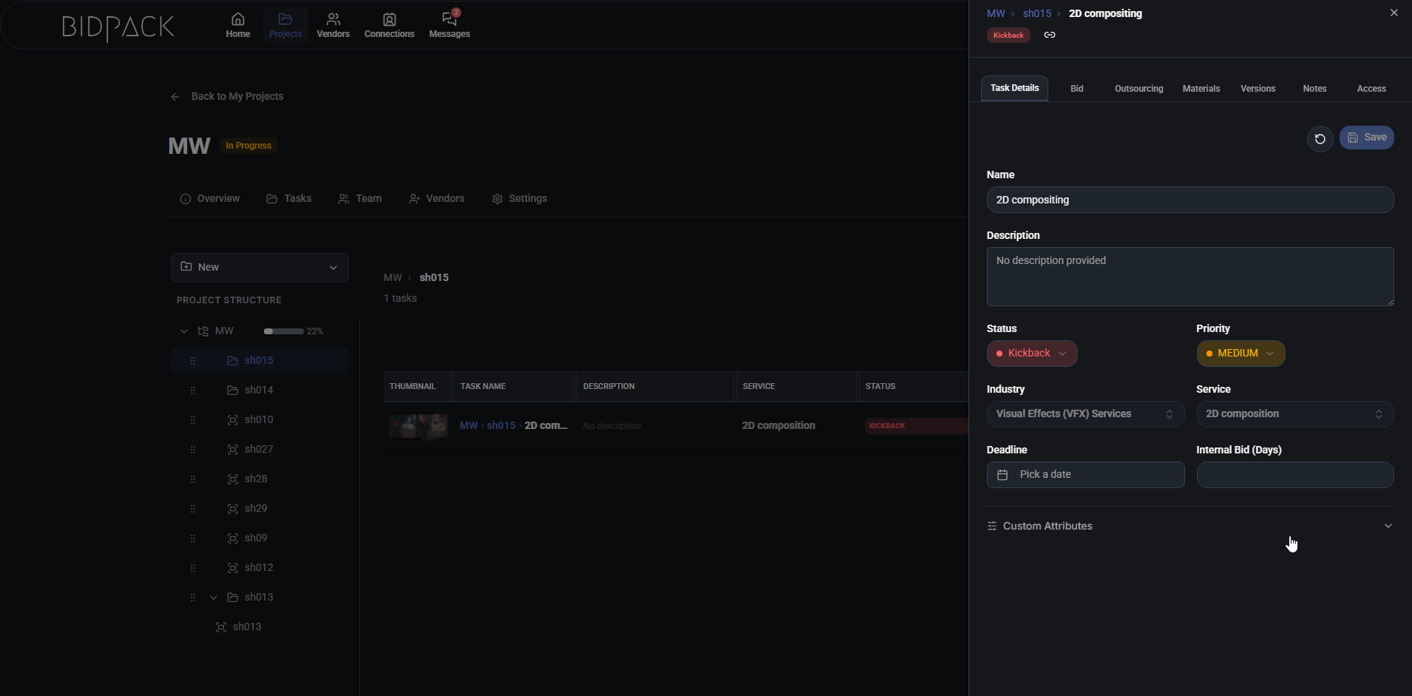The width and height of the screenshot is (1412, 696).
Task: Open Connections in top navigation
Action: click(389, 25)
